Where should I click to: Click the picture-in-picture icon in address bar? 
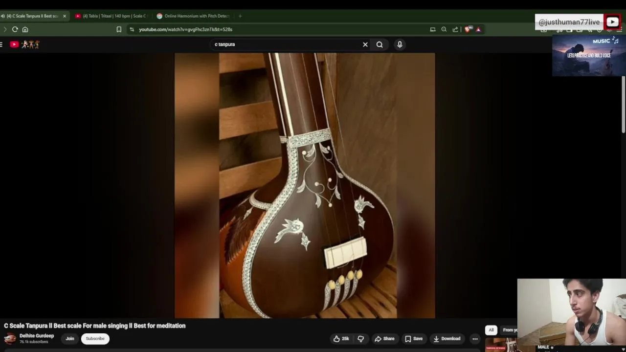(433, 29)
